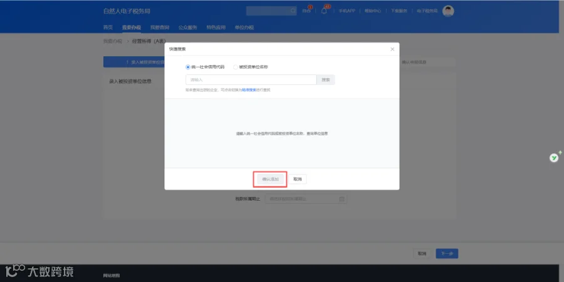Open the user avatar in header
This screenshot has width=564, height=282.
pos(448,11)
